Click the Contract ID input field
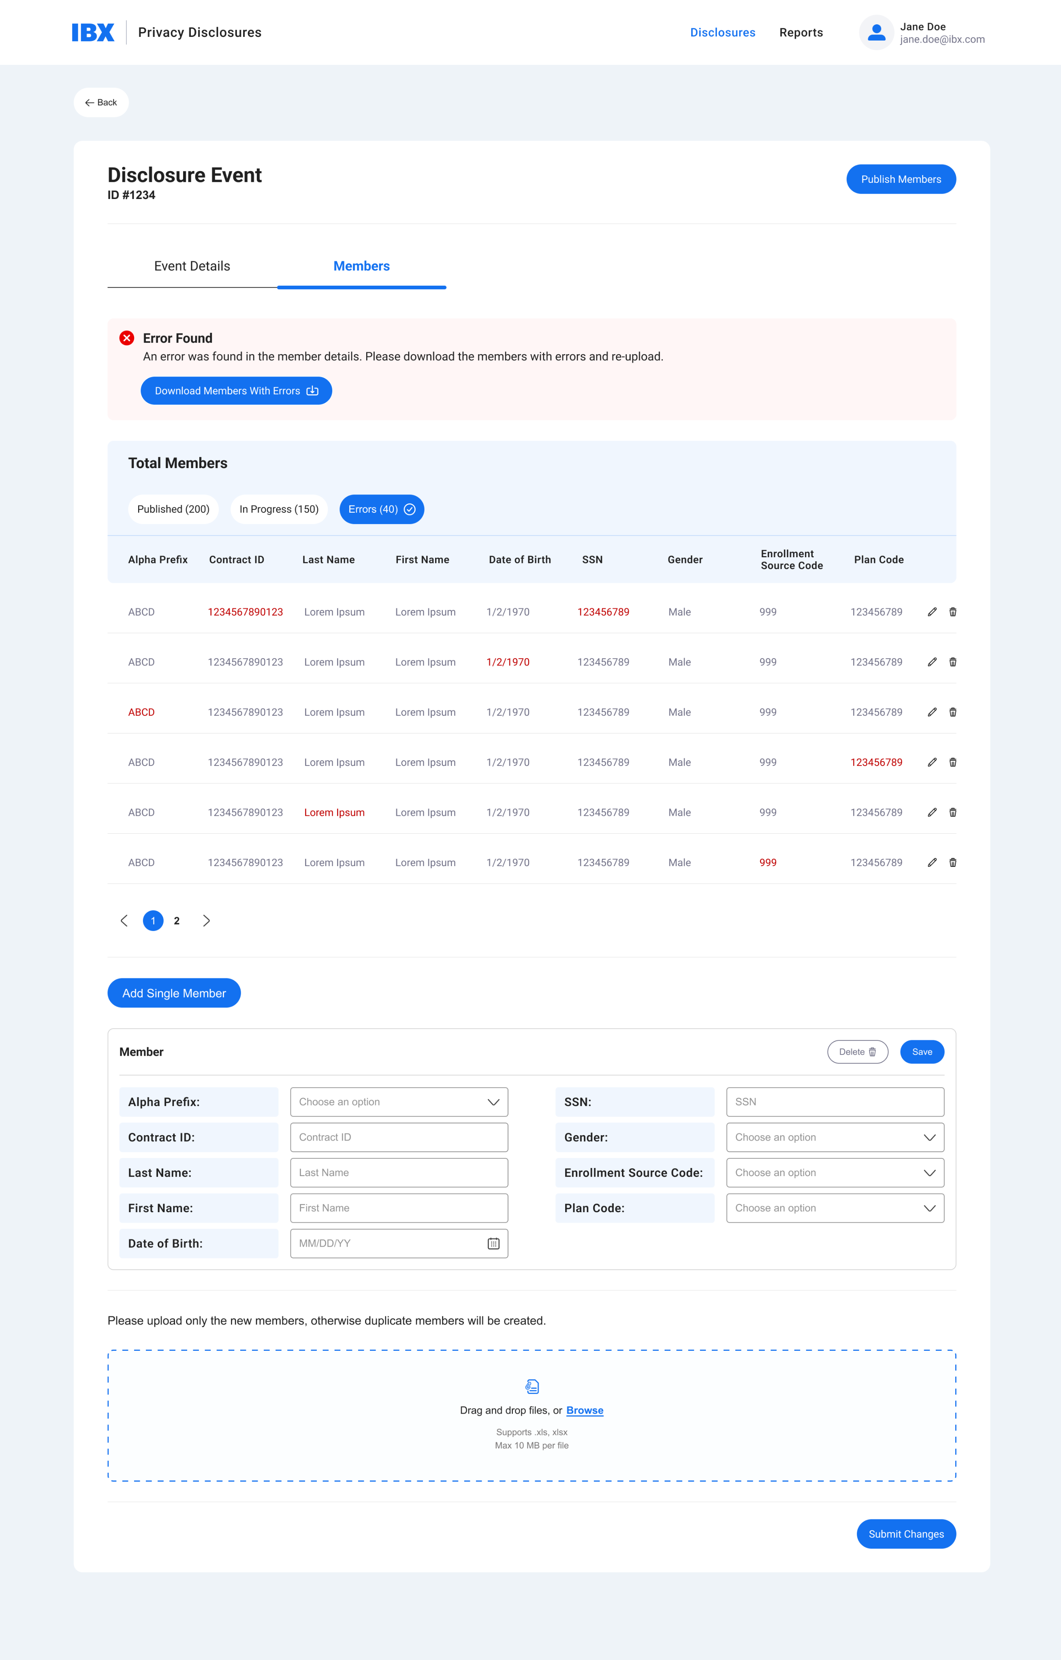The height and width of the screenshot is (1660, 1061). point(399,1138)
